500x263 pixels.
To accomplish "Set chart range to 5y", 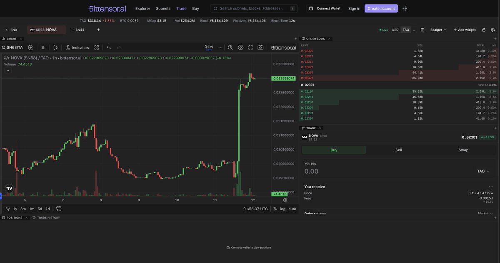I will click(x=7, y=209).
